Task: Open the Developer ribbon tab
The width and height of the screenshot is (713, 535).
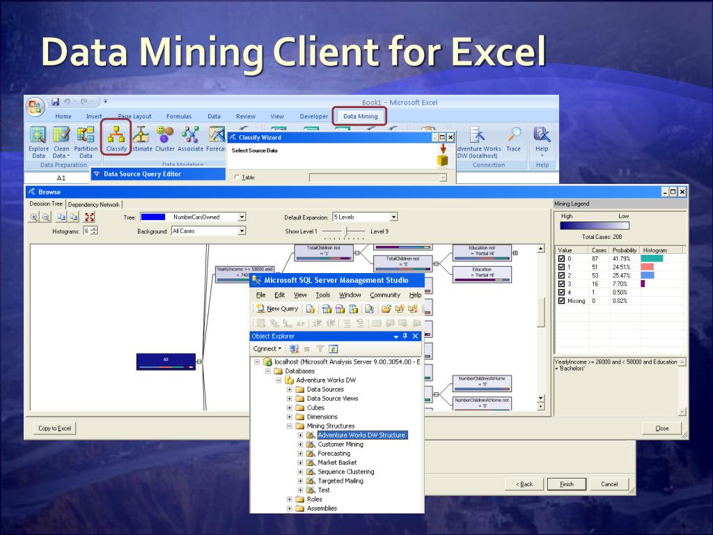Action: 314,116
